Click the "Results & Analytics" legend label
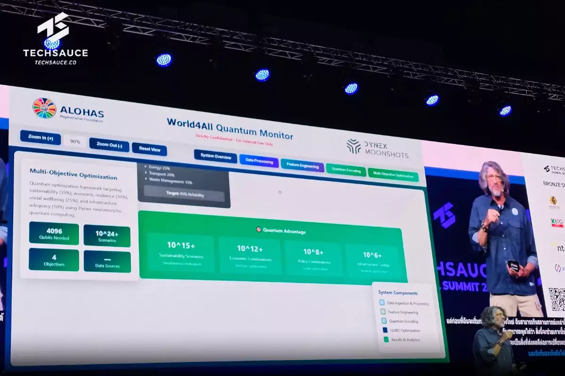 coord(405,339)
